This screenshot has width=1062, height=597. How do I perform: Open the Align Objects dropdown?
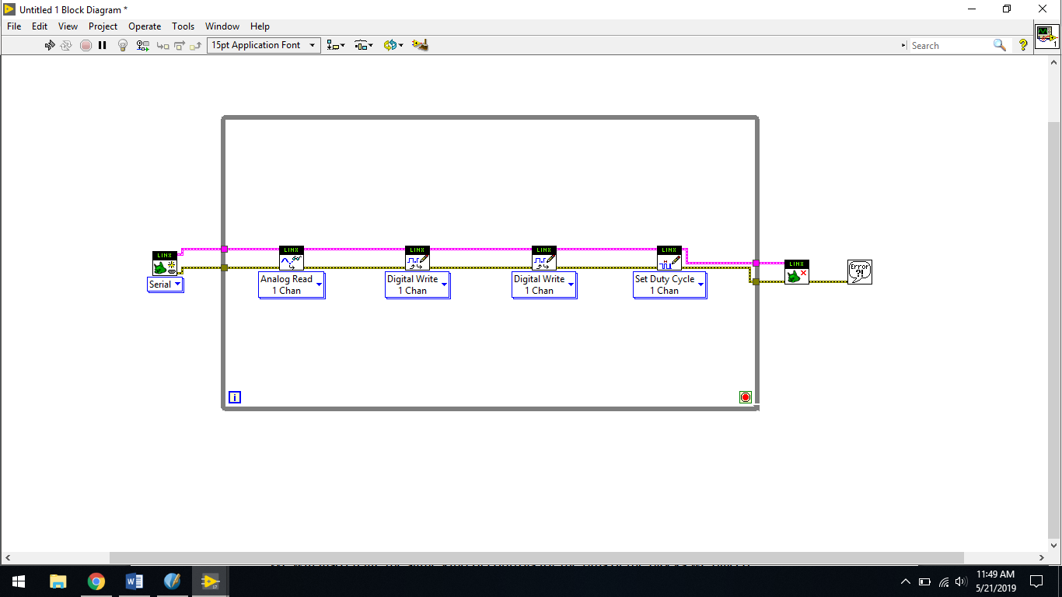click(x=336, y=45)
